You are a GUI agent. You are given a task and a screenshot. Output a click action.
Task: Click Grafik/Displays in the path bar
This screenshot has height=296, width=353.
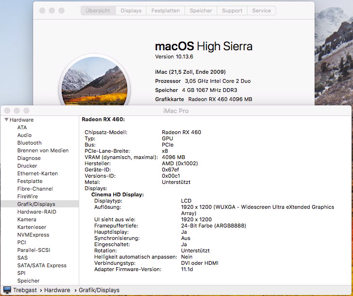click(x=99, y=290)
